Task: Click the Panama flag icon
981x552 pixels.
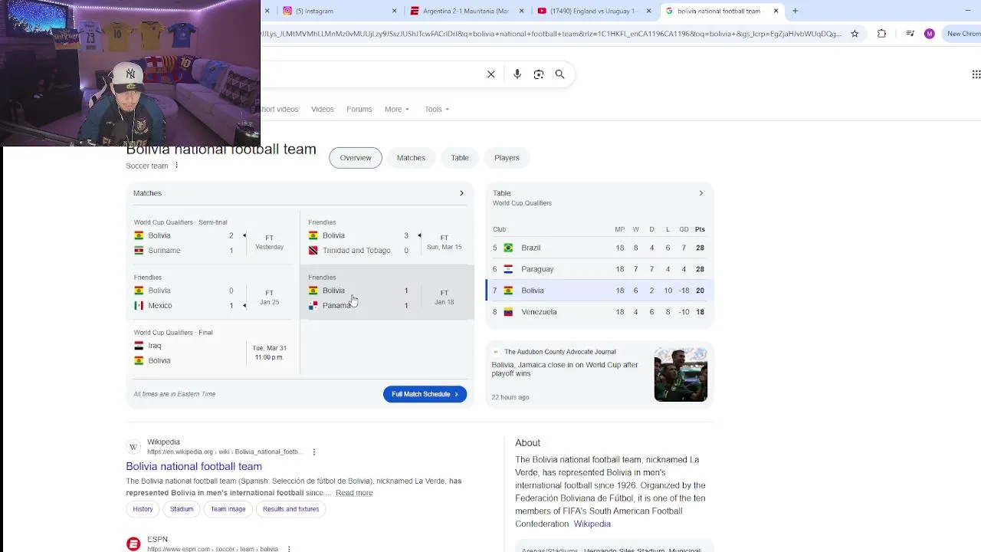Action: 313,305
